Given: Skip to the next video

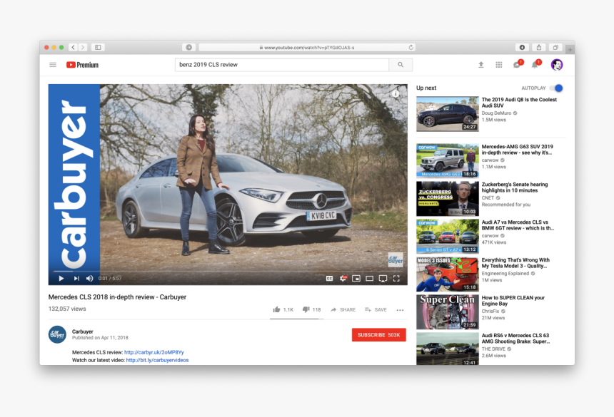Looking at the screenshot, I should click(76, 278).
